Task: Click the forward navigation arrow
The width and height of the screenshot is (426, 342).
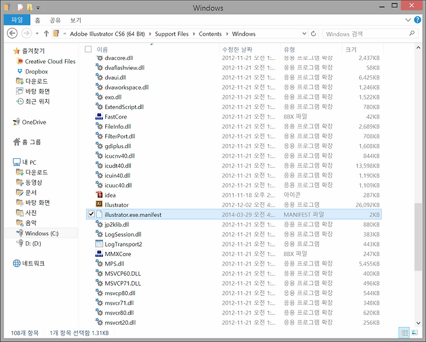Action: click(27, 34)
